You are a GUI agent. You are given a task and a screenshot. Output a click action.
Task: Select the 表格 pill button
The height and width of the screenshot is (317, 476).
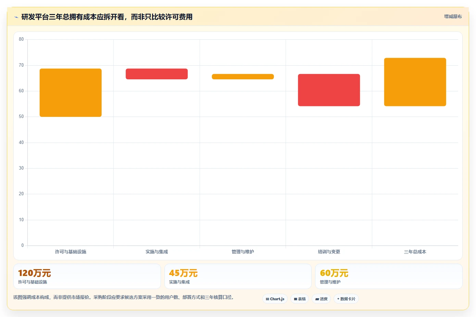click(x=300, y=299)
